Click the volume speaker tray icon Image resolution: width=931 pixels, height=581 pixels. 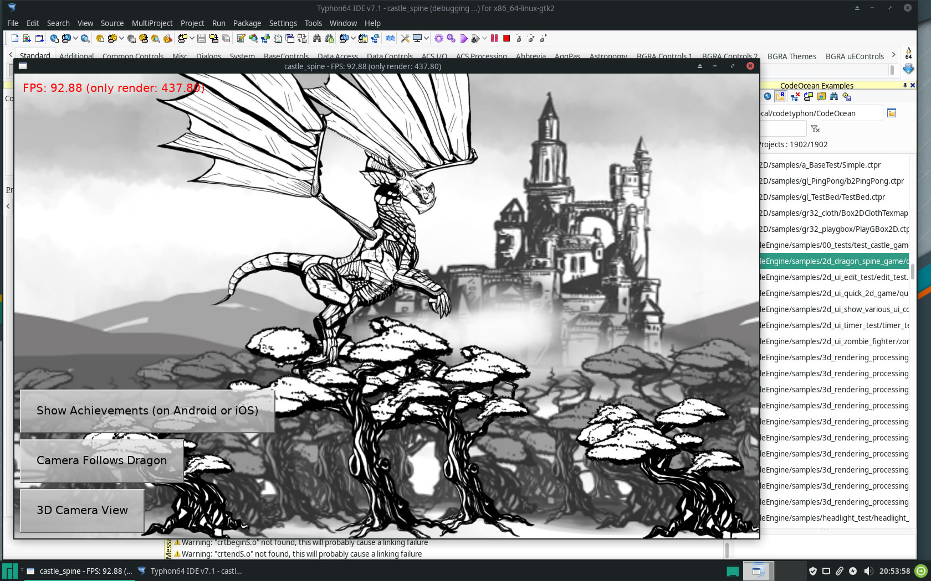tap(868, 571)
